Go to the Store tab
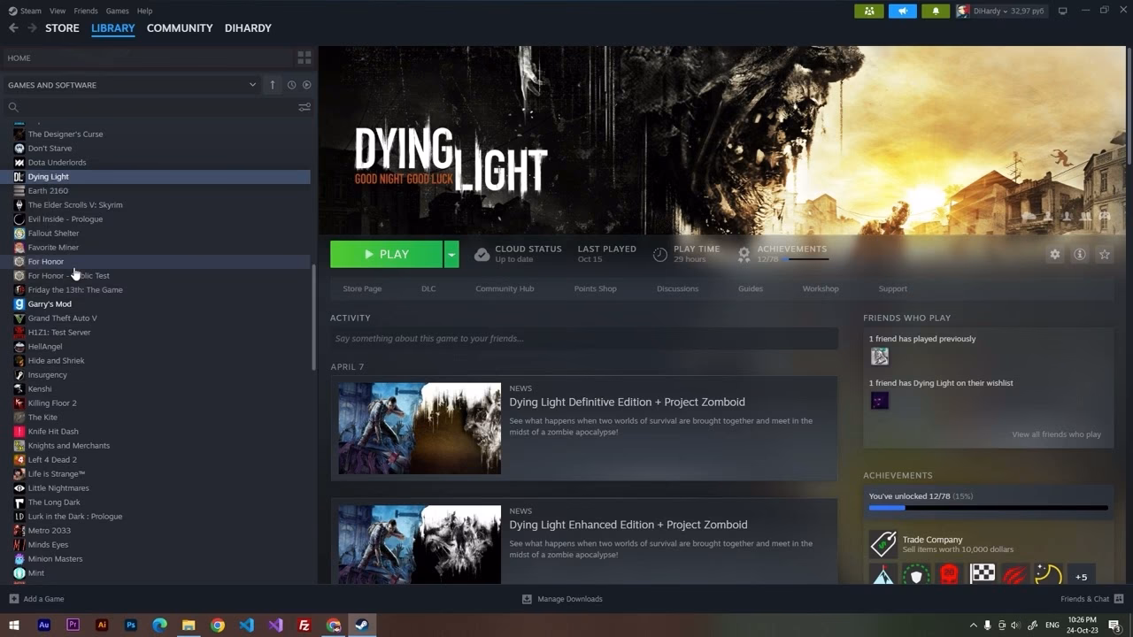Image resolution: width=1133 pixels, height=637 pixels. pos(62,28)
